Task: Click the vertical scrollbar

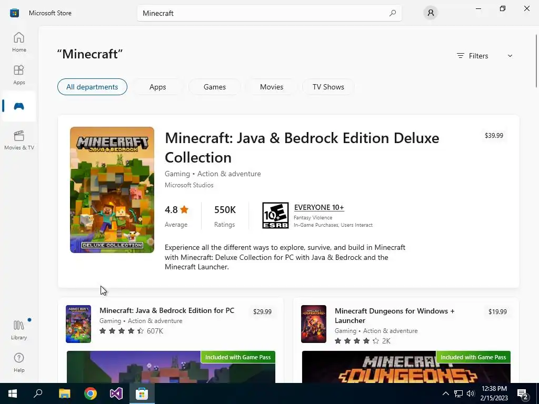Action: [536, 61]
